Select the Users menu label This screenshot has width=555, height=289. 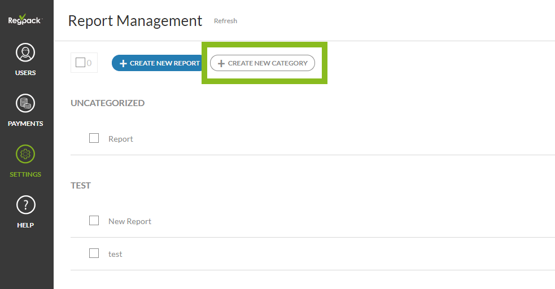(x=25, y=73)
